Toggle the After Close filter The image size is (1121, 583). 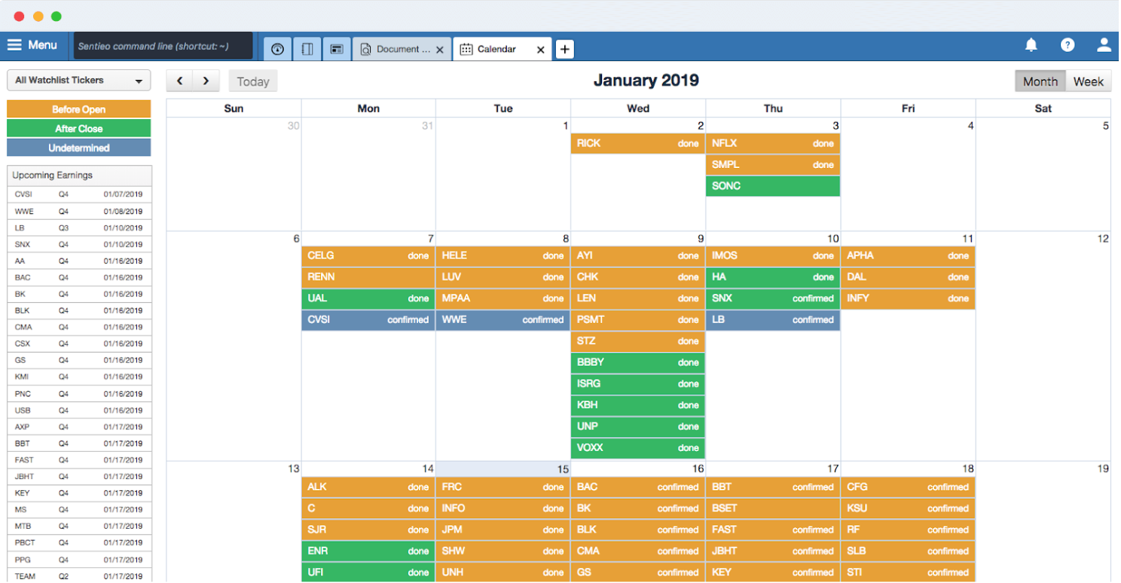point(78,129)
